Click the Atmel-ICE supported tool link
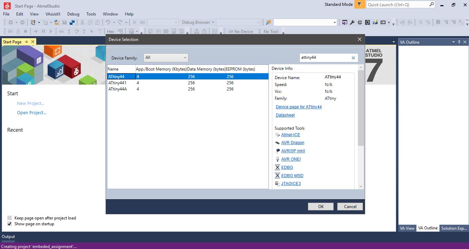The height and width of the screenshot is (249, 469). coord(291,135)
